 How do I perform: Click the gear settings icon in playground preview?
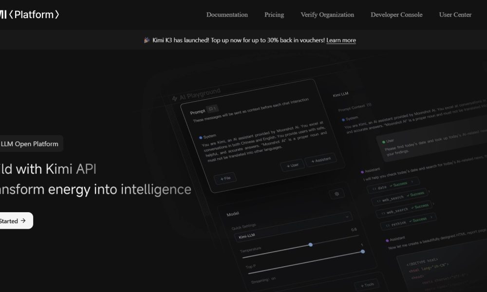(x=337, y=194)
